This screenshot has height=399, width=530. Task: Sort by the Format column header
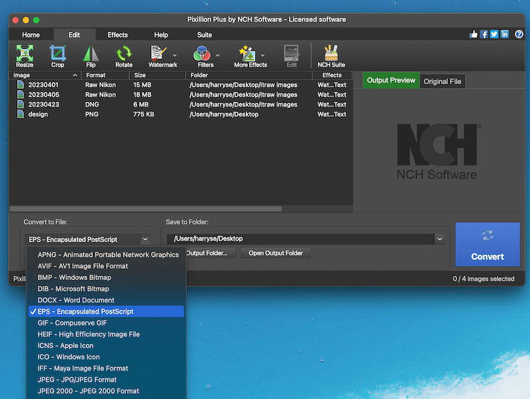pos(105,75)
